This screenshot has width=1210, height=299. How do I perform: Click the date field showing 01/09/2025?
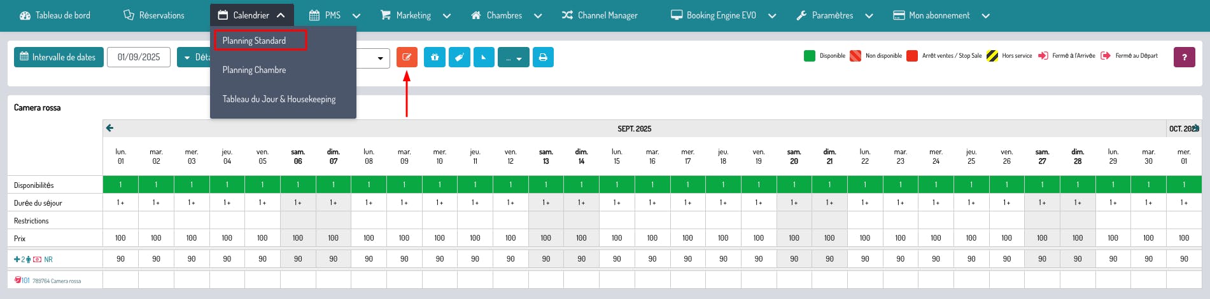[139, 57]
